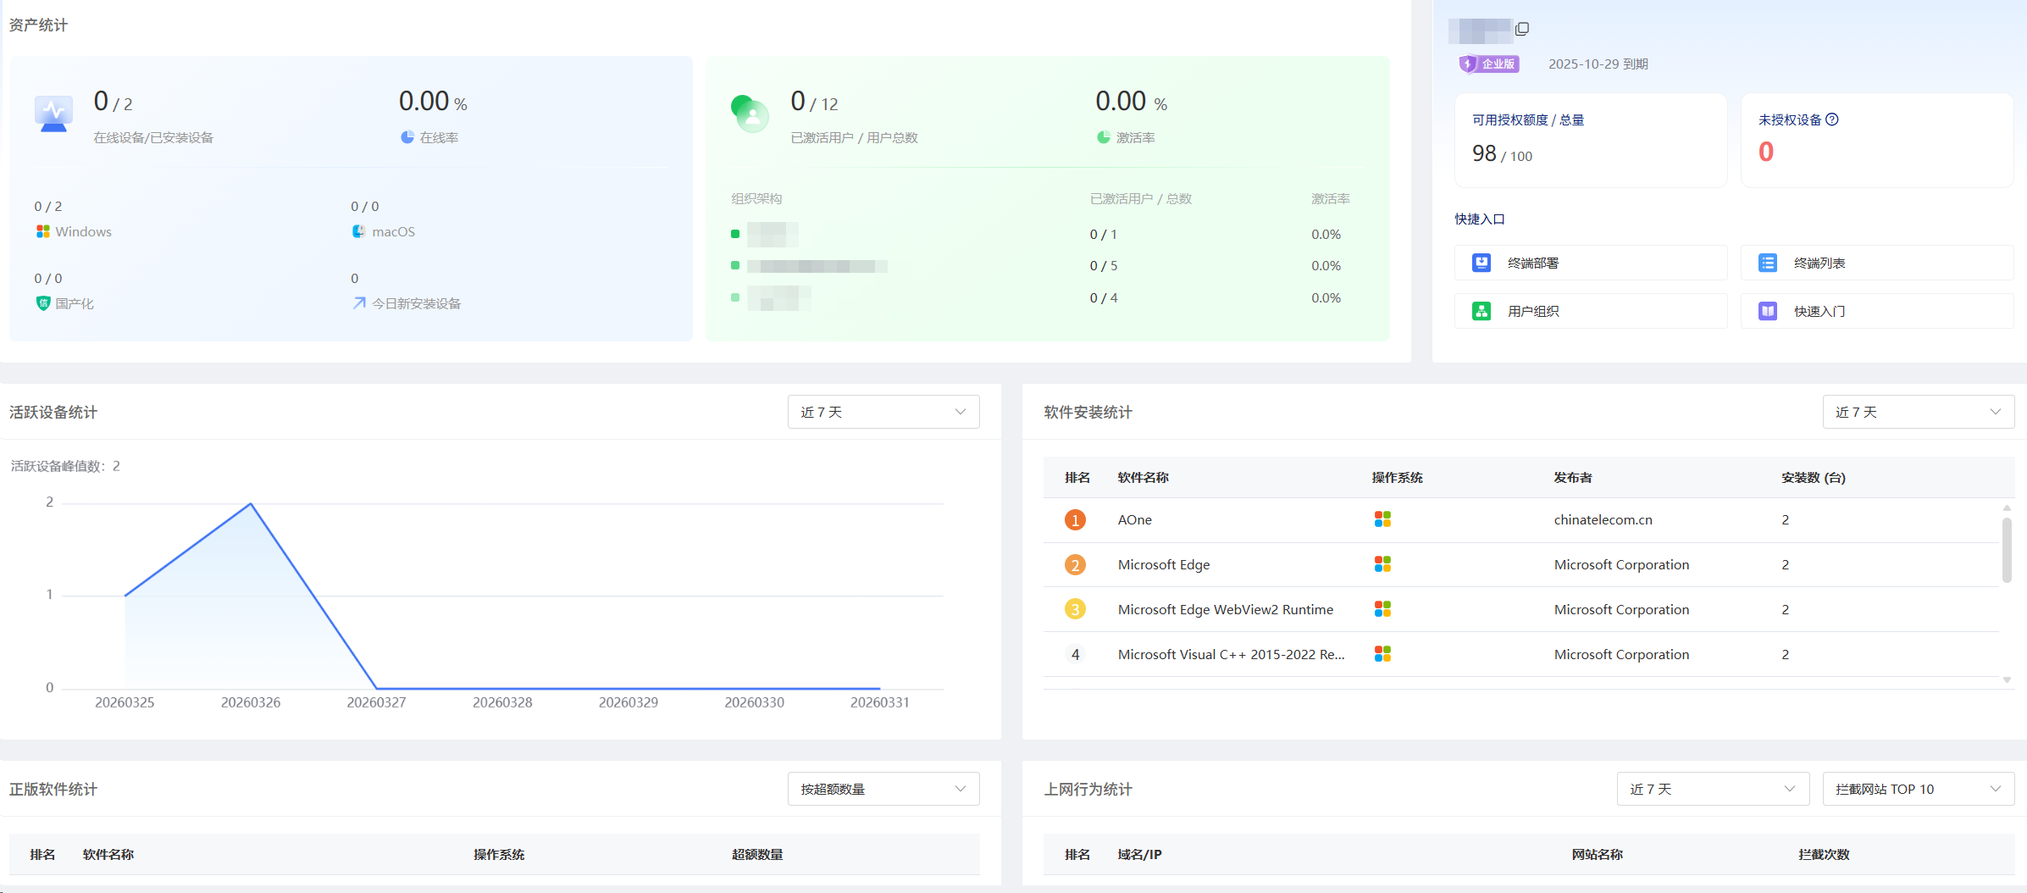Image resolution: width=2027 pixels, height=893 pixels.
Task: Click the copy icon beside the blurred account name
Action: [1522, 29]
